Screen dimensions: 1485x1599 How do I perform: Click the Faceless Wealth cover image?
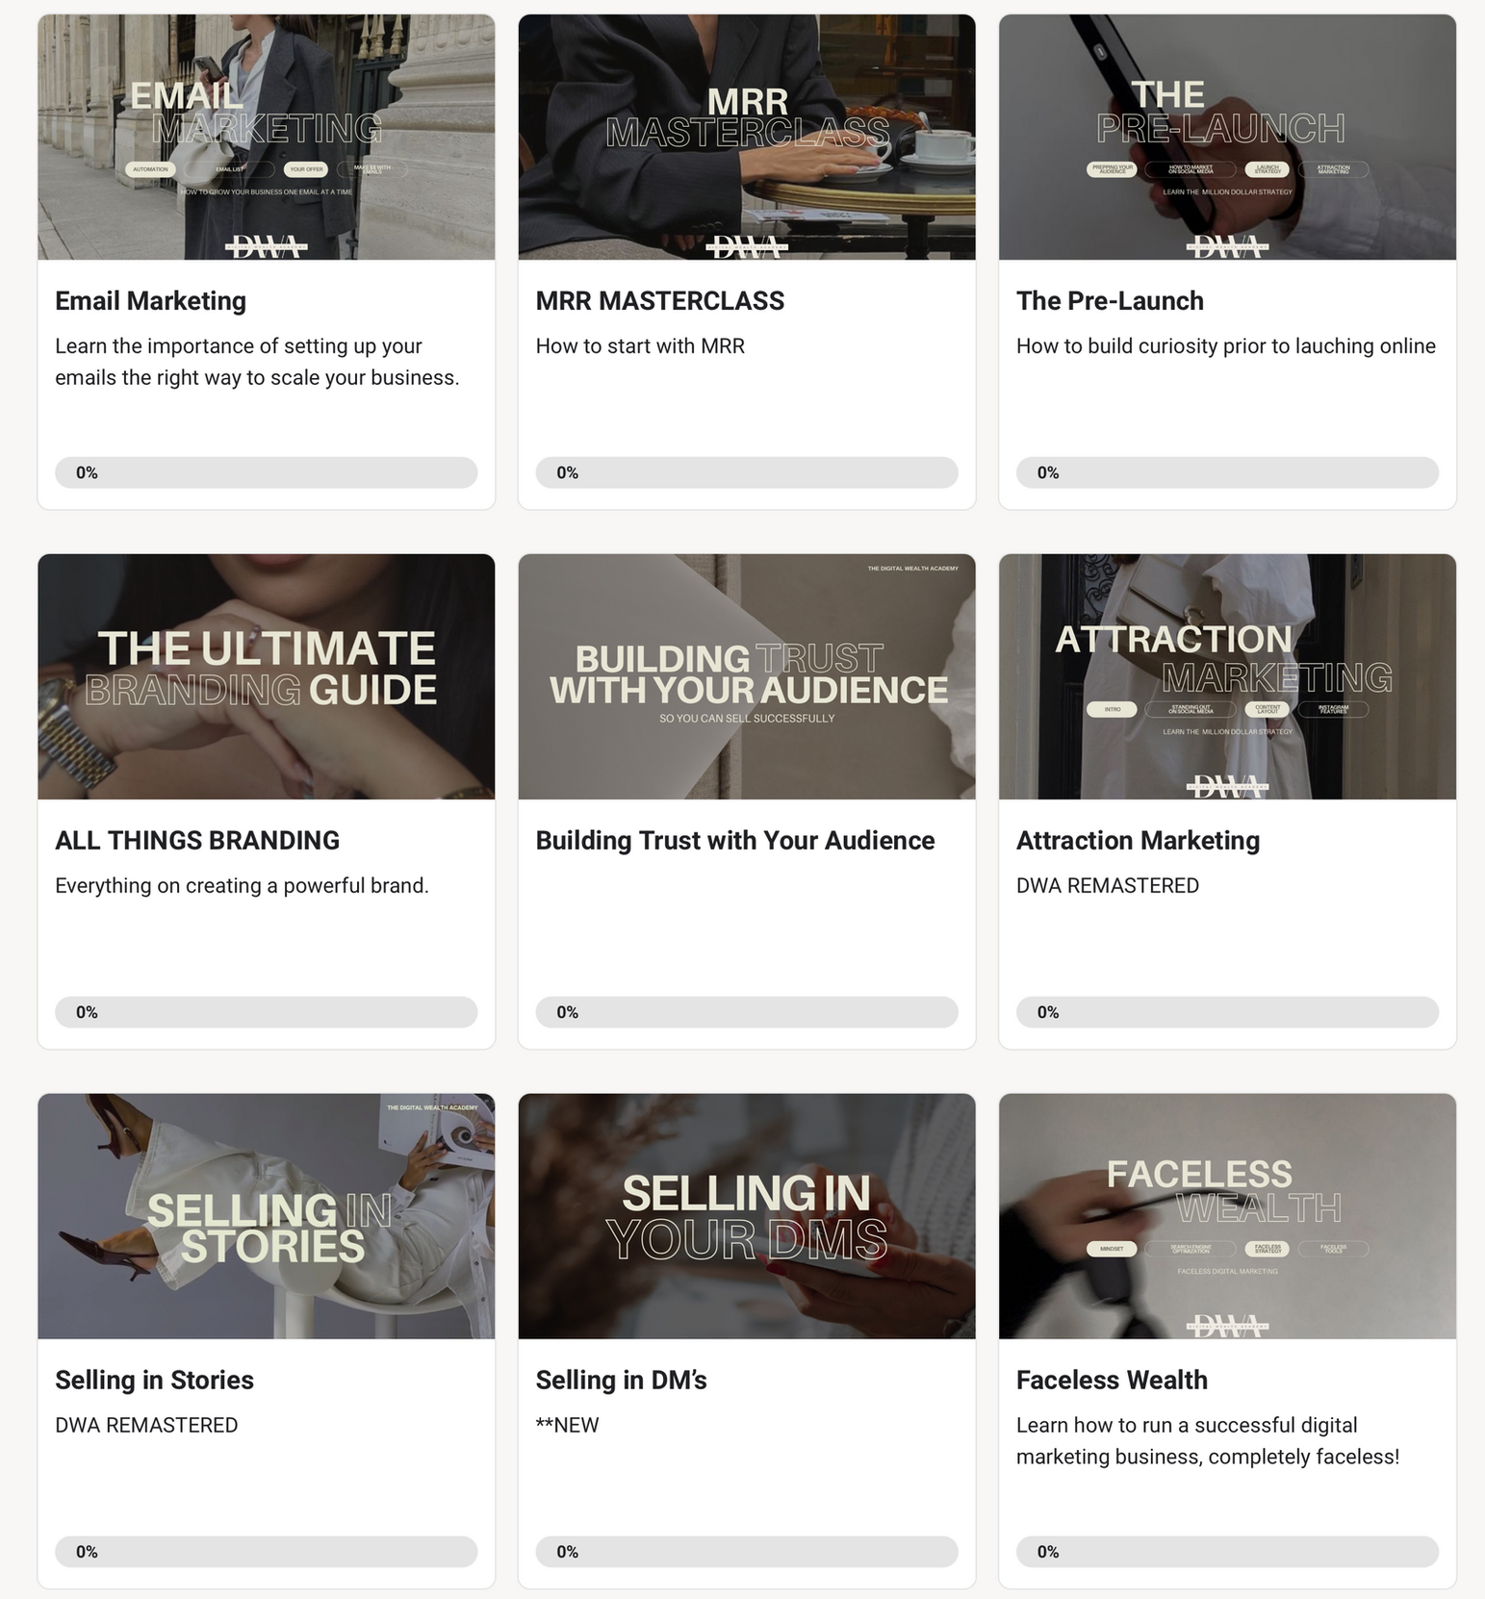[1227, 1216]
